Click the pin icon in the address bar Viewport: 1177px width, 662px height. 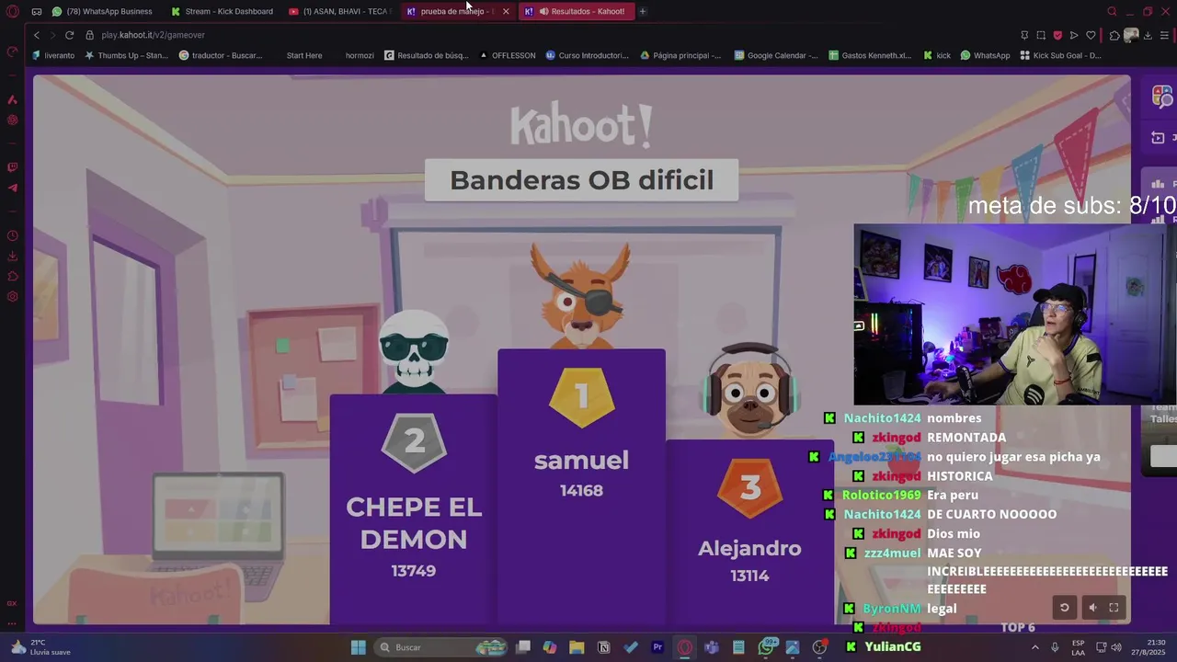pos(1024,35)
